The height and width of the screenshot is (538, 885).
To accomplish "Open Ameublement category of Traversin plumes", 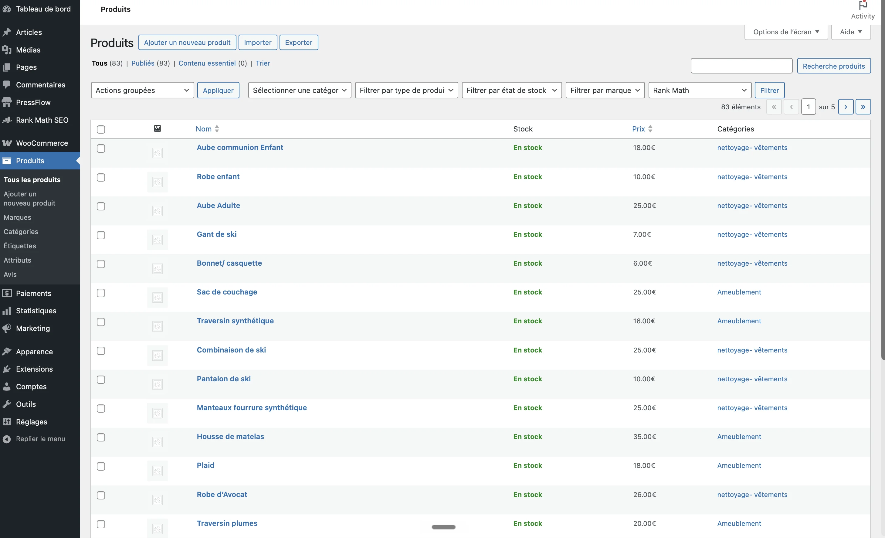I will coord(739,523).
